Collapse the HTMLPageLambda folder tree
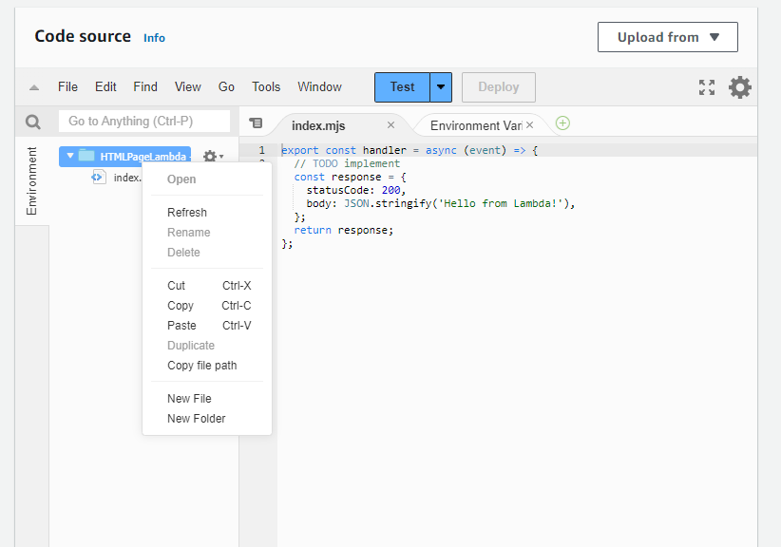The height and width of the screenshot is (547, 781). pyautogui.click(x=69, y=156)
